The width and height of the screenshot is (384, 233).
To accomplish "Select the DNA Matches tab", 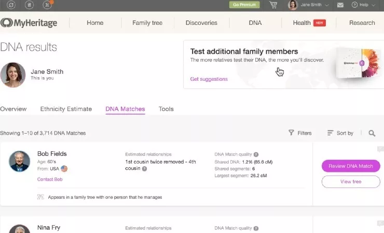I will coord(125,109).
